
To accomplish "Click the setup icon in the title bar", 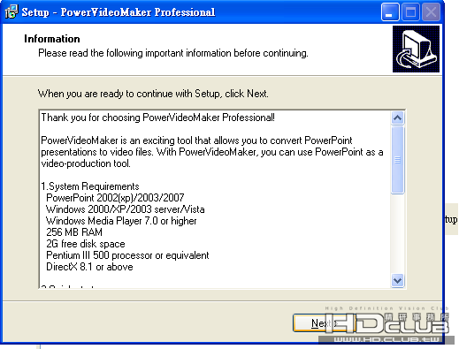I will tap(11, 11).
